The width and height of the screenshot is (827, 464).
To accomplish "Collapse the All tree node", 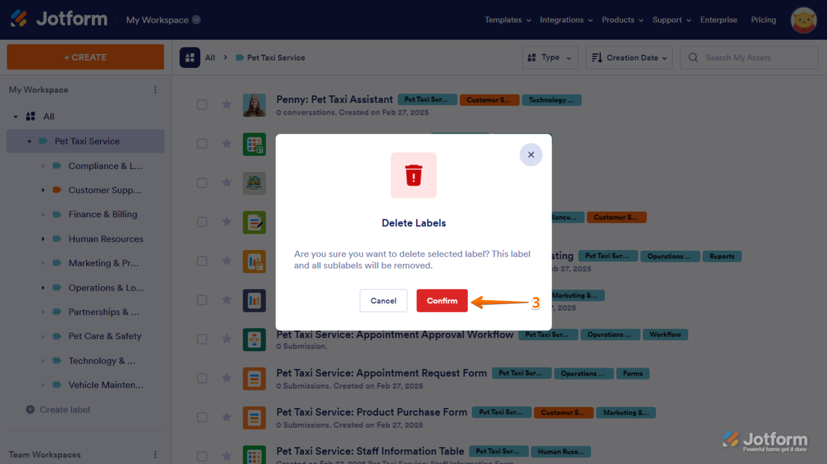I will (x=15, y=117).
